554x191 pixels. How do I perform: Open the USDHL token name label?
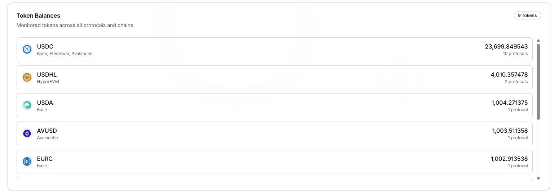pos(47,75)
